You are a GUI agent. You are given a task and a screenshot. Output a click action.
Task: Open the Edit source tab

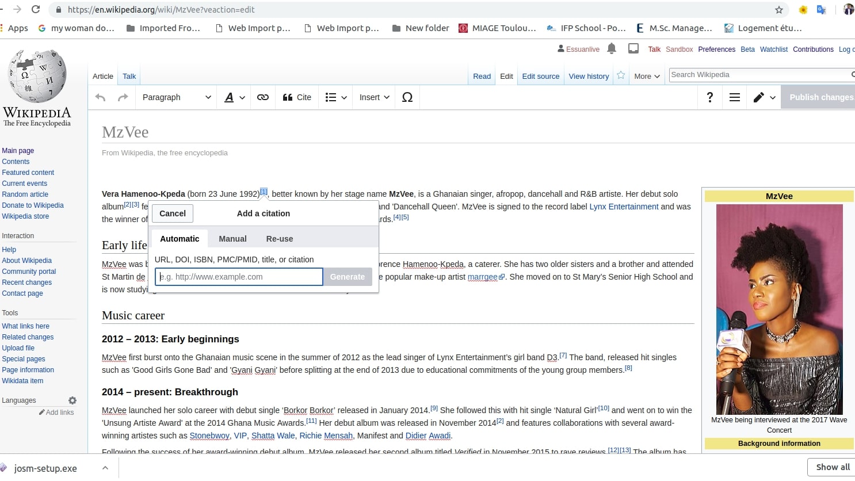click(x=541, y=76)
